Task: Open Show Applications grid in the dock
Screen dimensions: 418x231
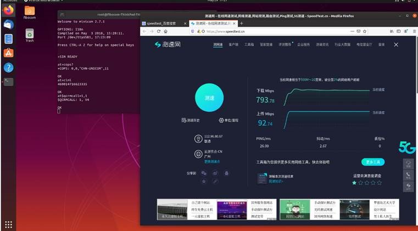Action: [8, 224]
